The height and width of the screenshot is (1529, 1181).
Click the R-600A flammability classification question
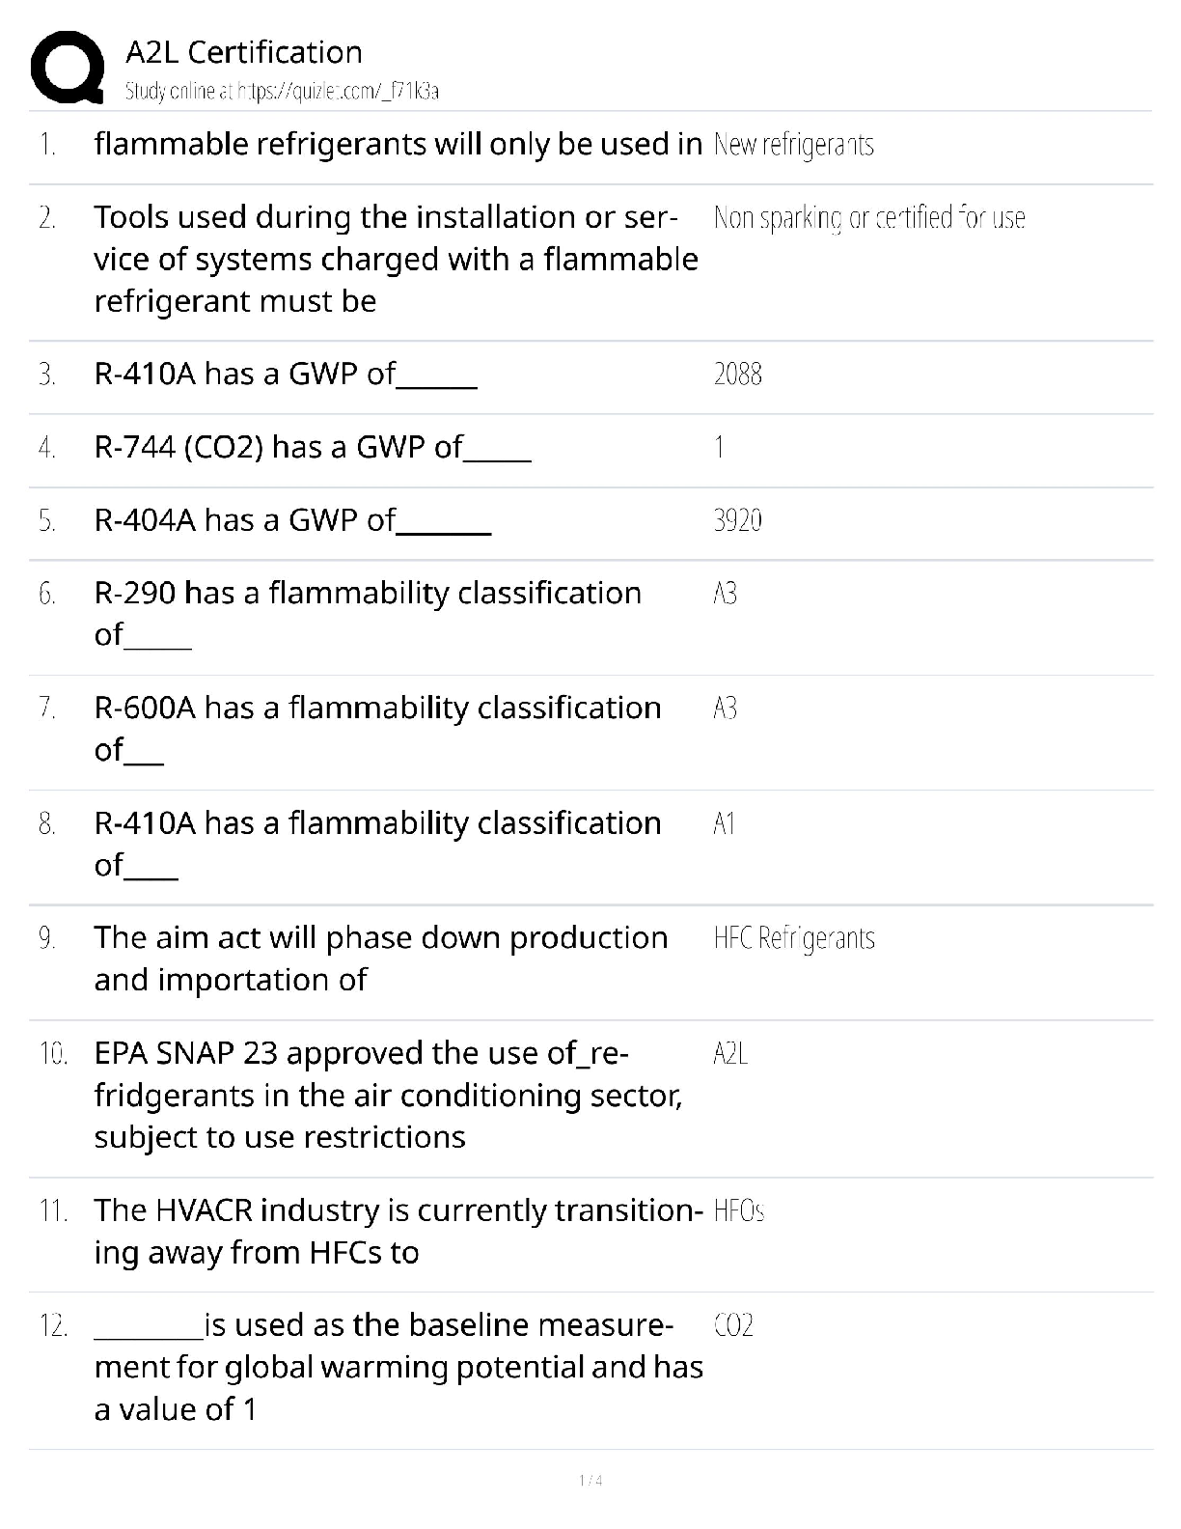click(376, 727)
